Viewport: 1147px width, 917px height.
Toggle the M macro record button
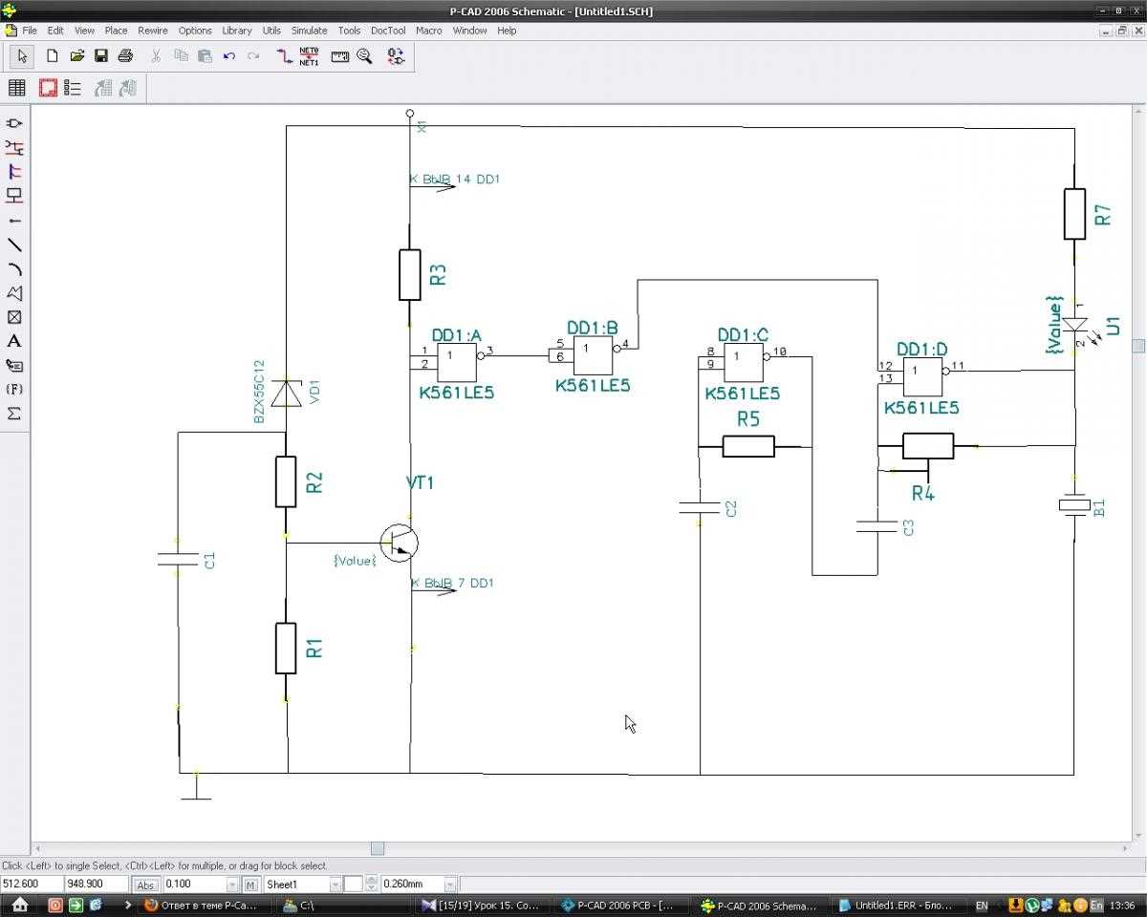coord(250,885)
